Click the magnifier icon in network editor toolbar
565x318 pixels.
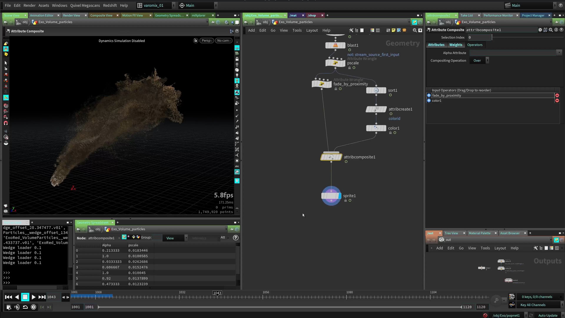tap(415, 30)
